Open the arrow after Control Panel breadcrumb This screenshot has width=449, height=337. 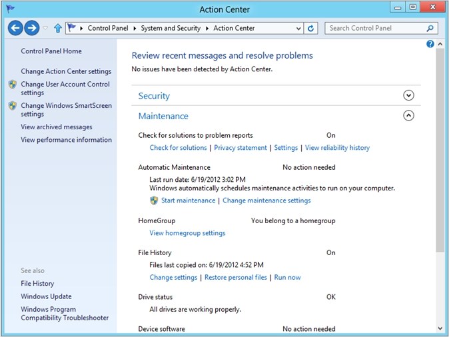[x=135, y=29]
